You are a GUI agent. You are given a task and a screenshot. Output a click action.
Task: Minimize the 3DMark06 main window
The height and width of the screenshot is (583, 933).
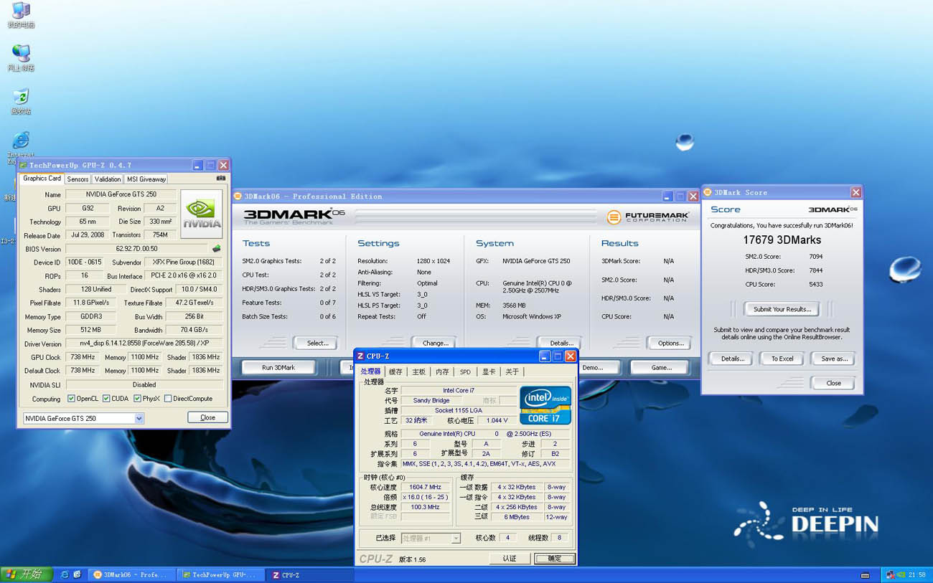(668, 196)
